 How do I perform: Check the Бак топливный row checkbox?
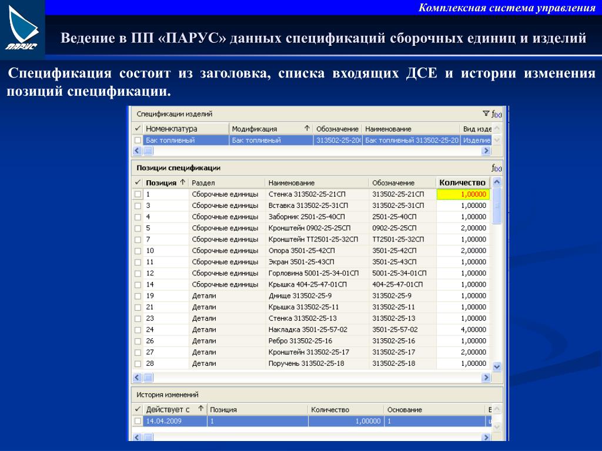(138, 140)
